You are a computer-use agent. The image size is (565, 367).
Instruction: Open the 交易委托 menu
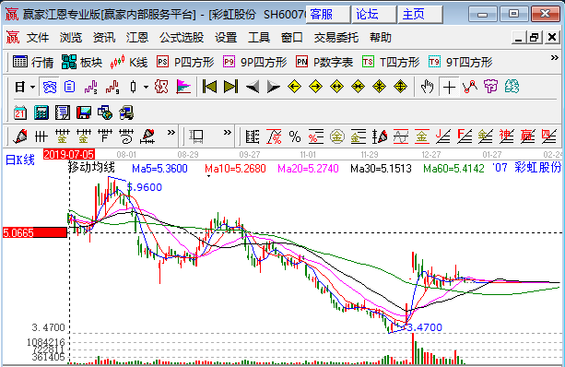335,38
